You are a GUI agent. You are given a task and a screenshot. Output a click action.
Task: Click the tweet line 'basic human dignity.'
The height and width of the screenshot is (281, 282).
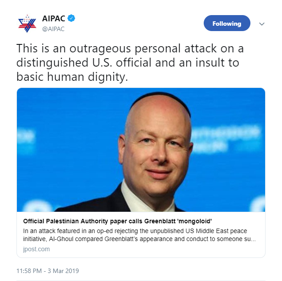tap(72, 77)
